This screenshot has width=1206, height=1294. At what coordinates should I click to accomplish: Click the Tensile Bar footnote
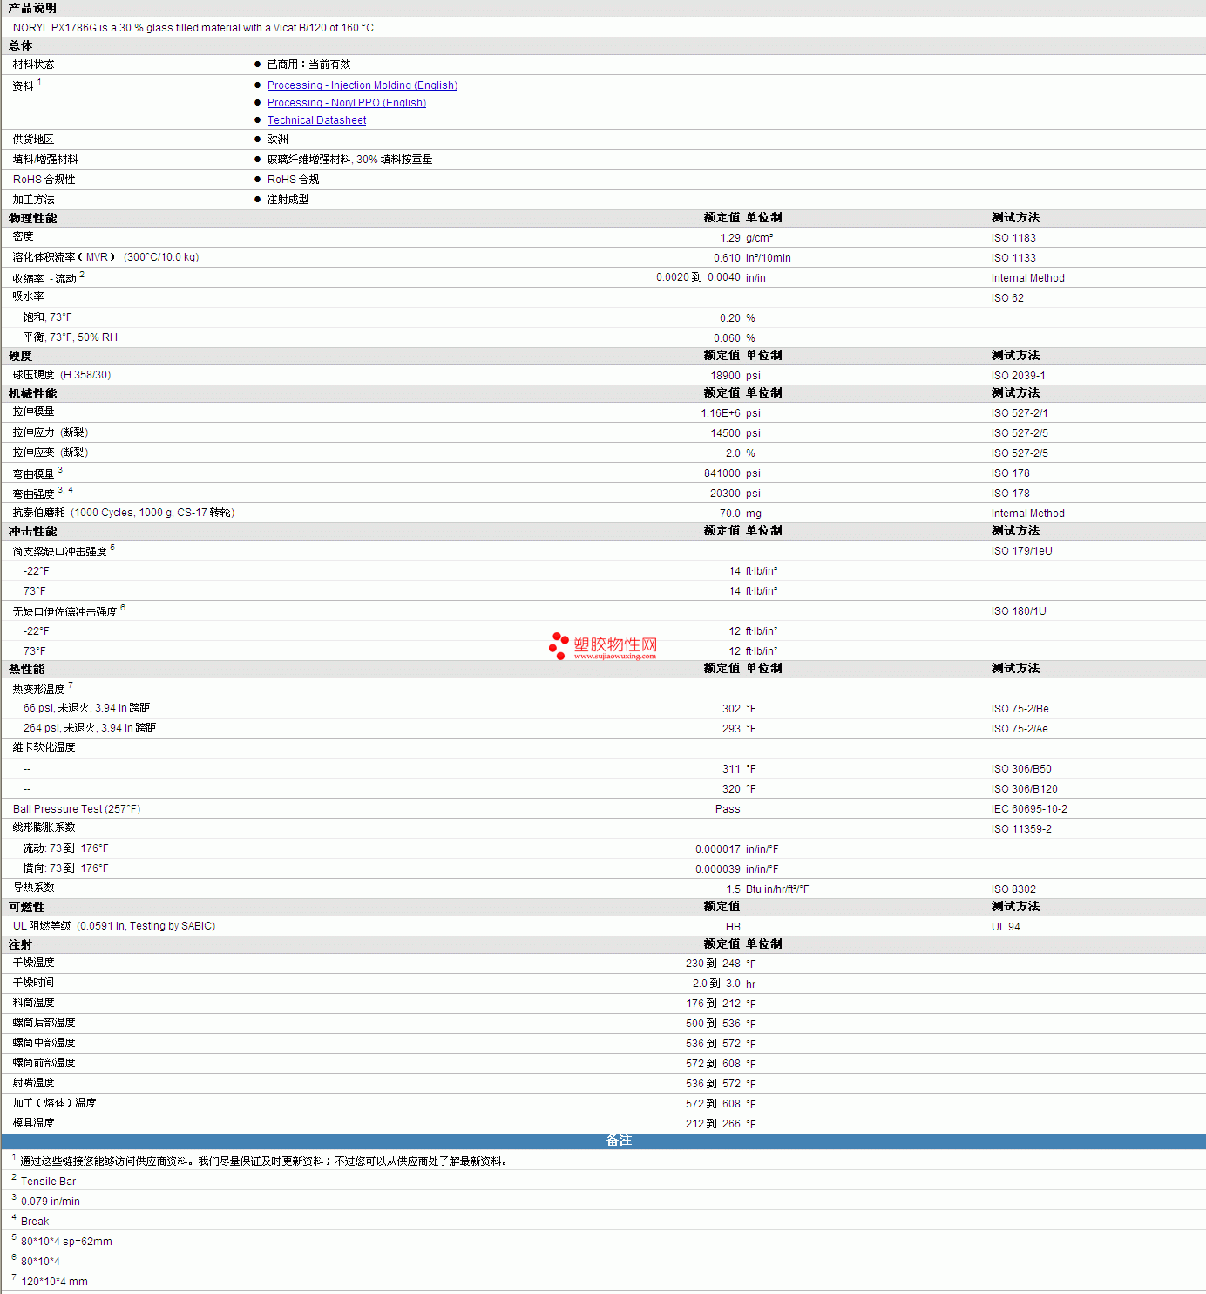pyautogui.click(x=49, y=1182)
